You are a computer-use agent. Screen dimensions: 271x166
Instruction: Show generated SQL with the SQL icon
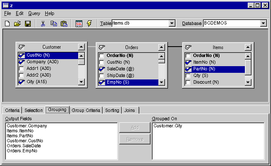pos(79,24)
